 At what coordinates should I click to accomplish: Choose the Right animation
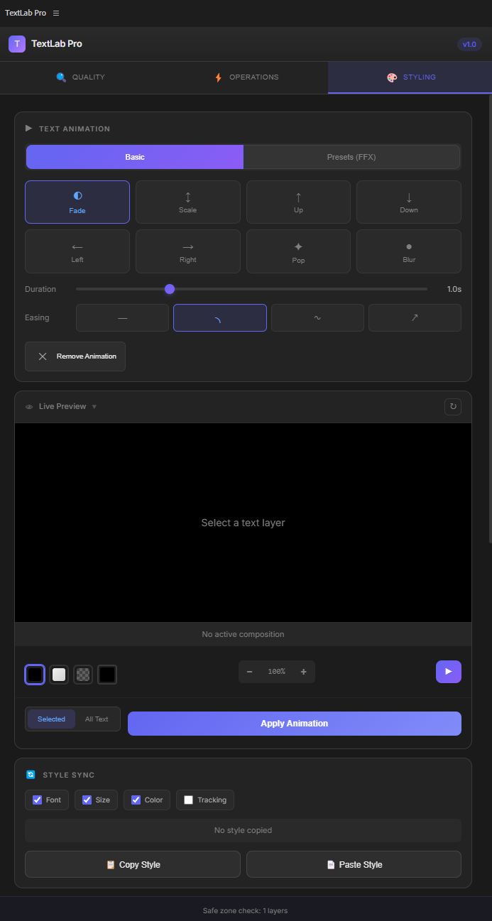(188, 251)
